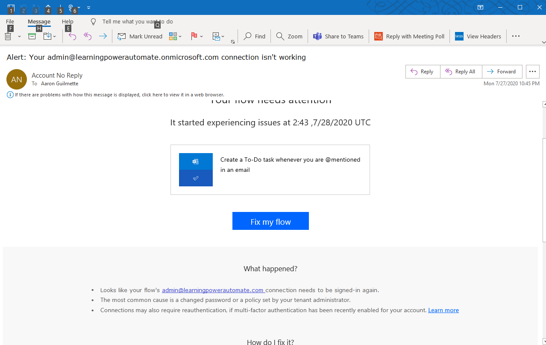Click the Zoom magnifier icon
The width and height of the screenshot is (546, 345).
(289, 36)
